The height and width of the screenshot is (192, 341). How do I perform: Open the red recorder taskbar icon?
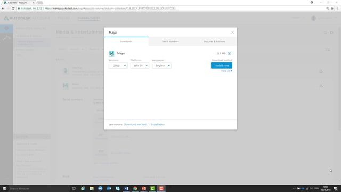coord(161,188)
